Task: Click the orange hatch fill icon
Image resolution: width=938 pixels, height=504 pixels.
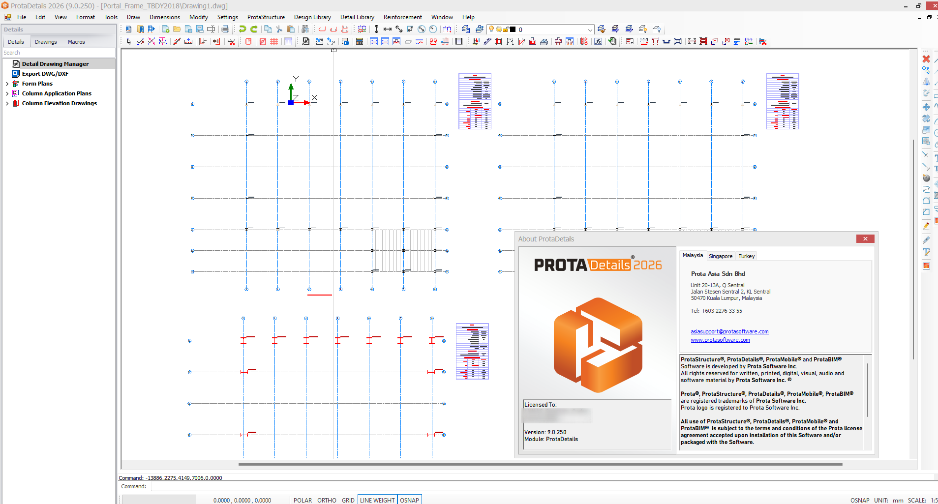Action: 926,266
